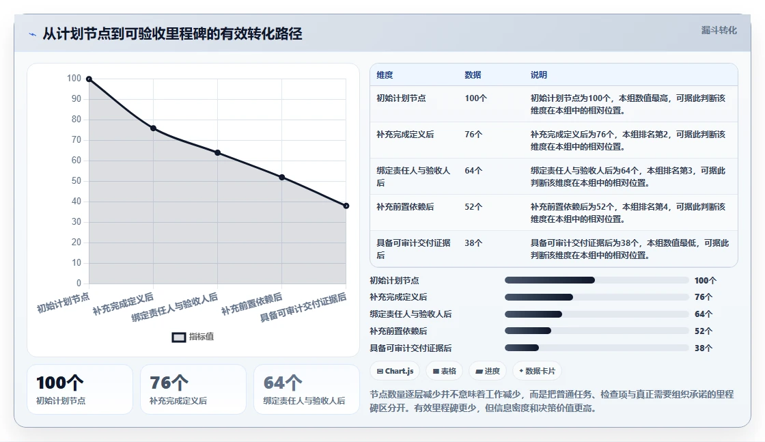Click the 数据 column header
The height and width of the screenshot is (442, 765).
click(x=473, y=74)
